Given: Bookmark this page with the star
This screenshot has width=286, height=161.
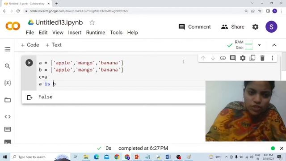Looking at the screenshot, I should pos(260,11).
